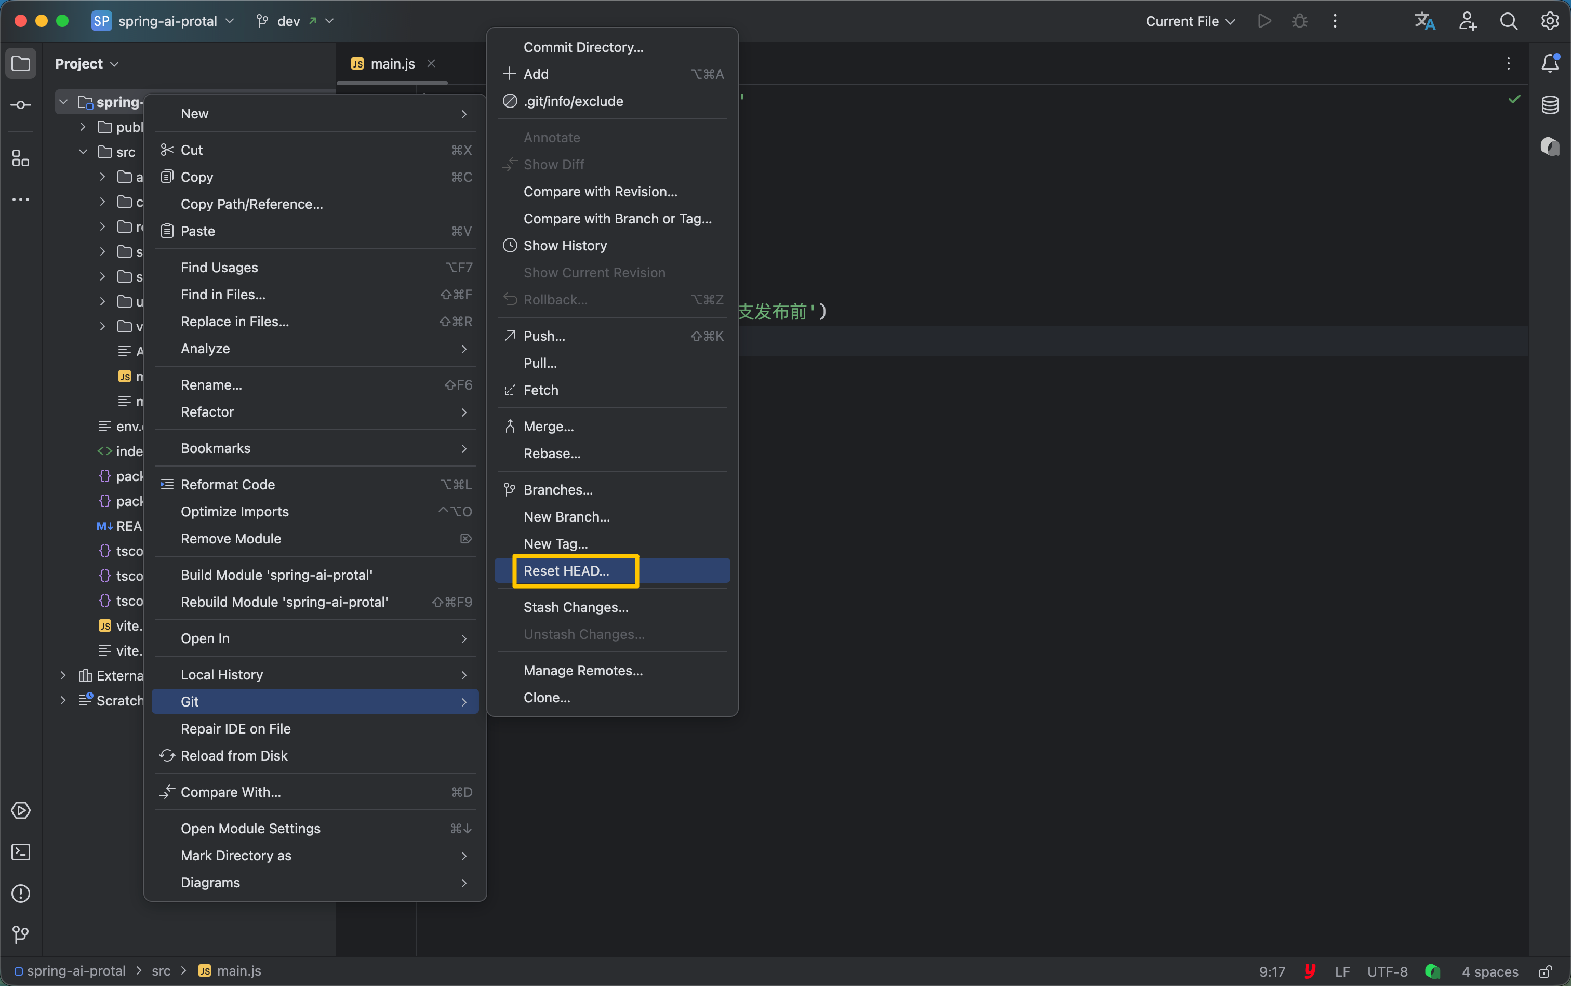Viewport: 1571px width, 986px height.
Task: Toggle read-only lock icon in status bar
Action: 1545,971
